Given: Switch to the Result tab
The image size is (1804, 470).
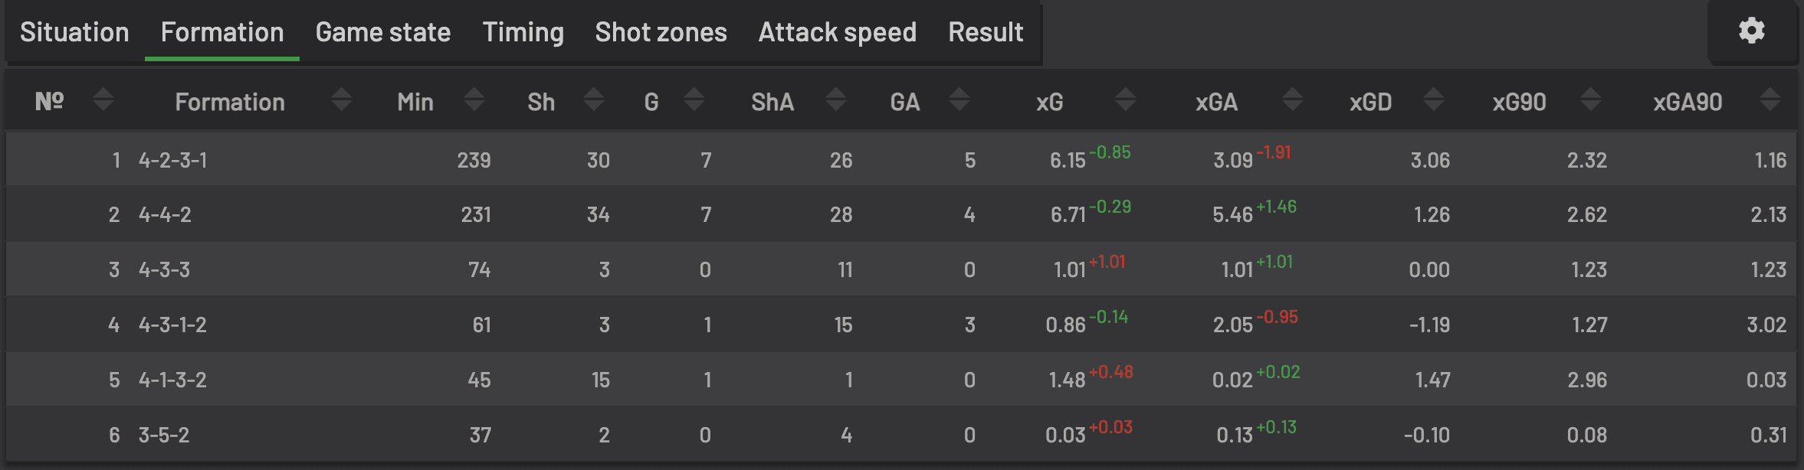Looking at the screenshot, I should pos(986,32).
